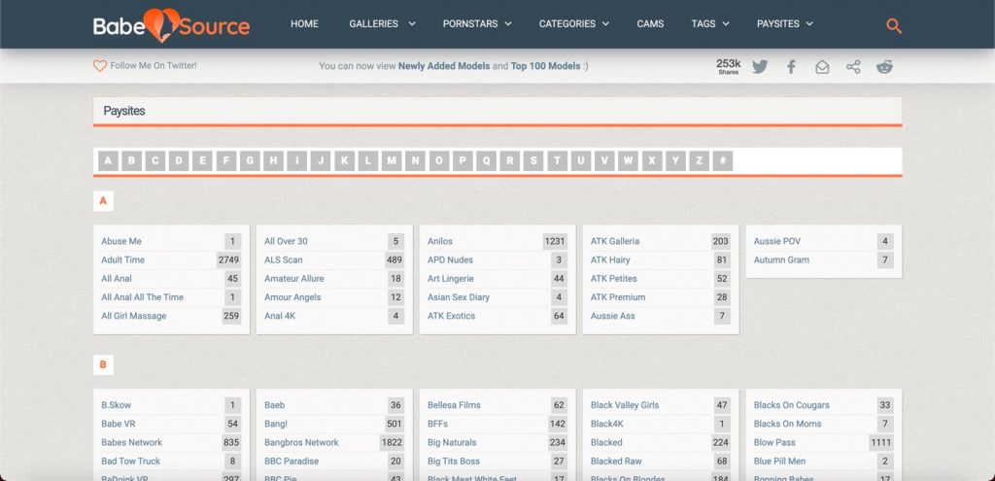Screen dimensions: 995x481
Task: Jump to letter H in alphabet bar
Action: (273, 160)
